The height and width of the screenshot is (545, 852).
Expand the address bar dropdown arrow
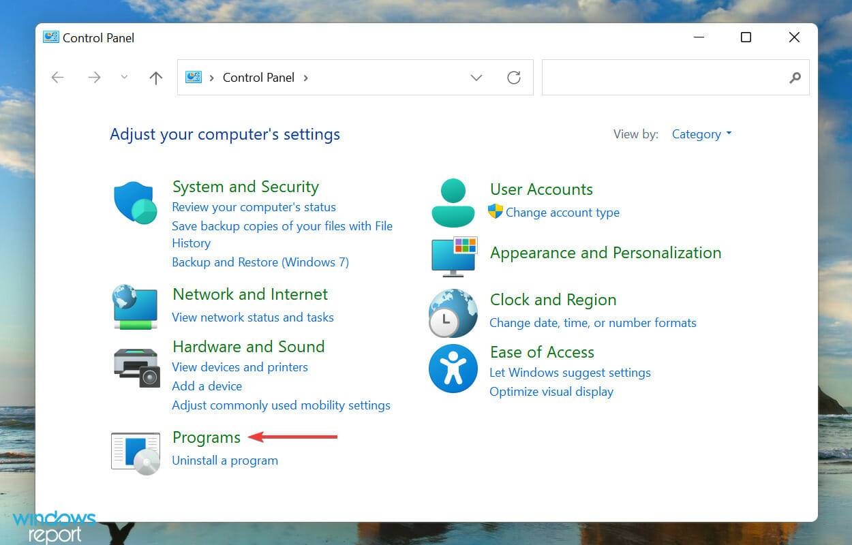476,78
